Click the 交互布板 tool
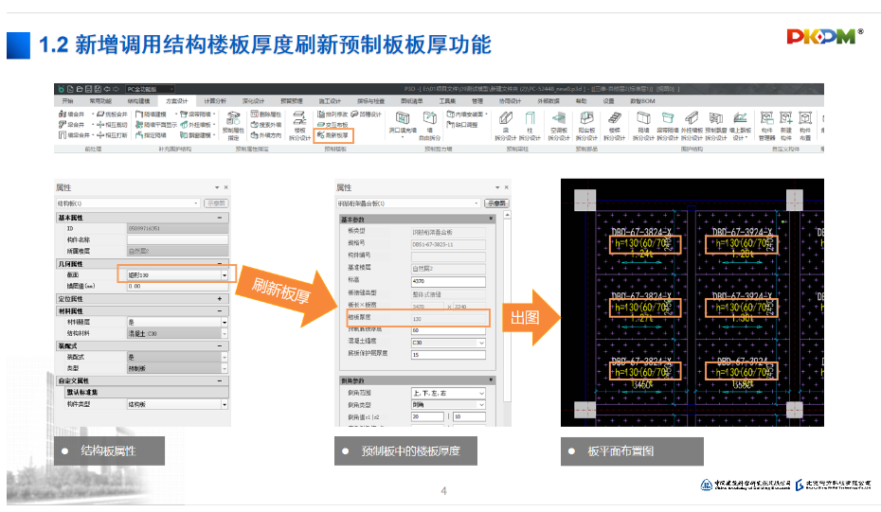881x512 pixels. coord(333,125)
